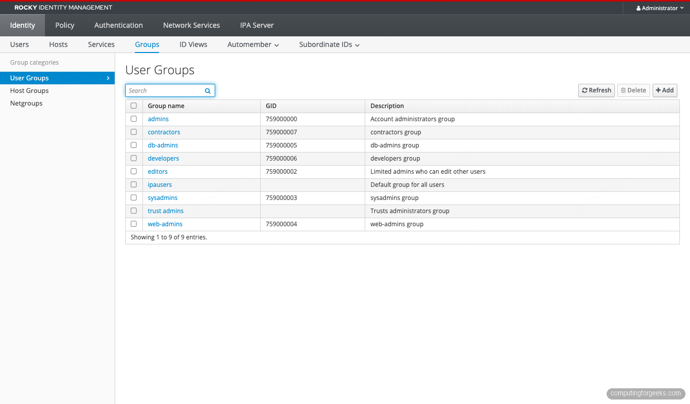Open the ipausers group link
Viewport: 690px width, 404px height.
click(160, 185)
